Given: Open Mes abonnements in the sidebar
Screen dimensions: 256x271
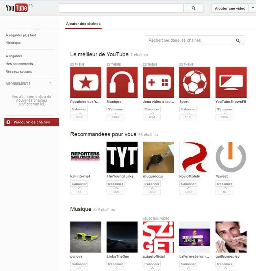Looking at the screenshot, I should click(19, 64).
